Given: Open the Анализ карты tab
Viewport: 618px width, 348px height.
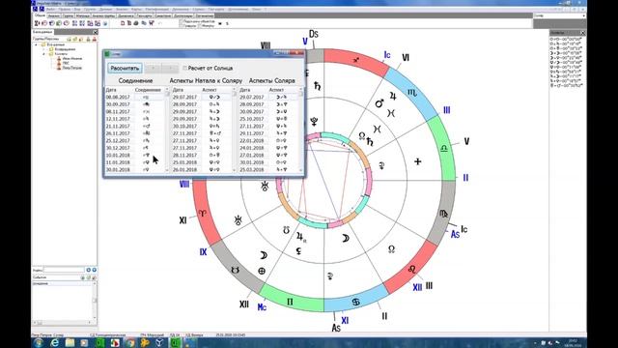Looking at the screenshot, I should [103, 15].
